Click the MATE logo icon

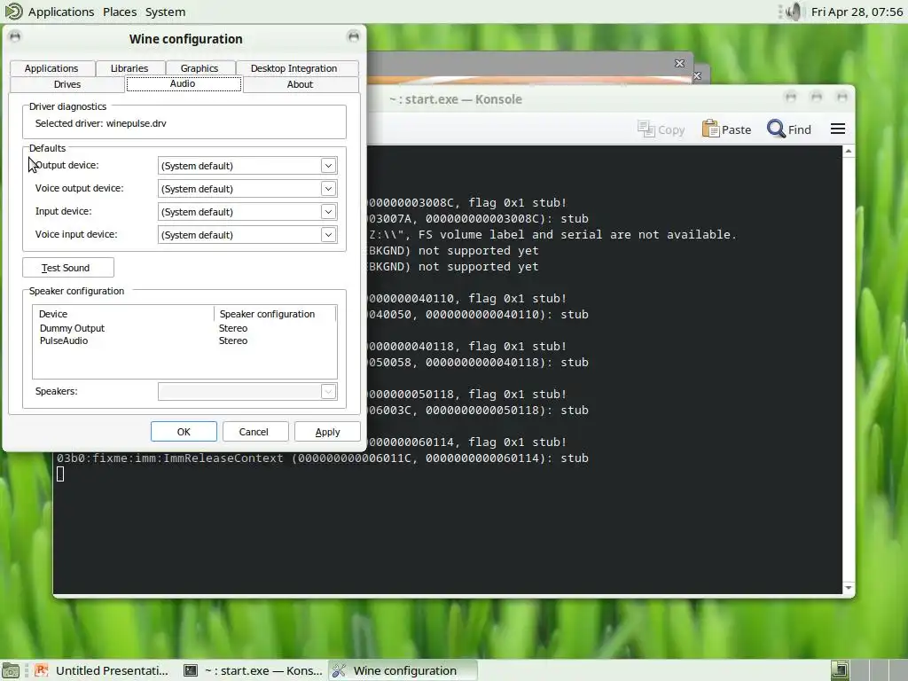pos(13,11)
